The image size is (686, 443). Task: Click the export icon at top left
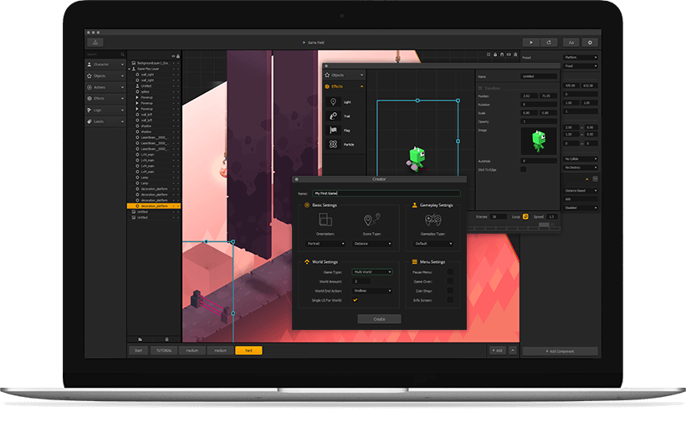tap(96, 42)
